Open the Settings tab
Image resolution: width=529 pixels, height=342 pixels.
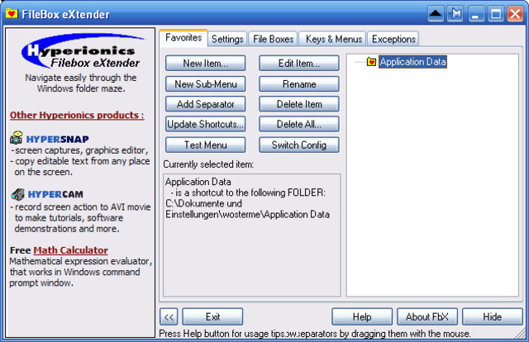coord(227,39)
